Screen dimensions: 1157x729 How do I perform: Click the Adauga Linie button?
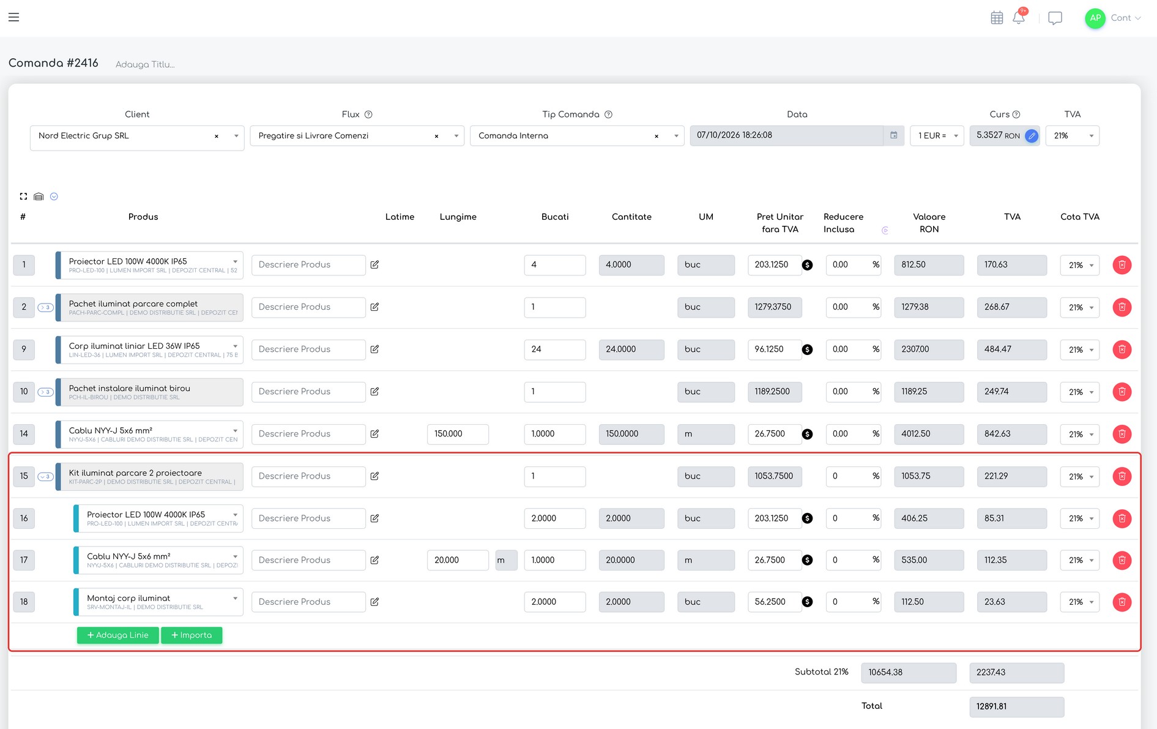(117, 635)
